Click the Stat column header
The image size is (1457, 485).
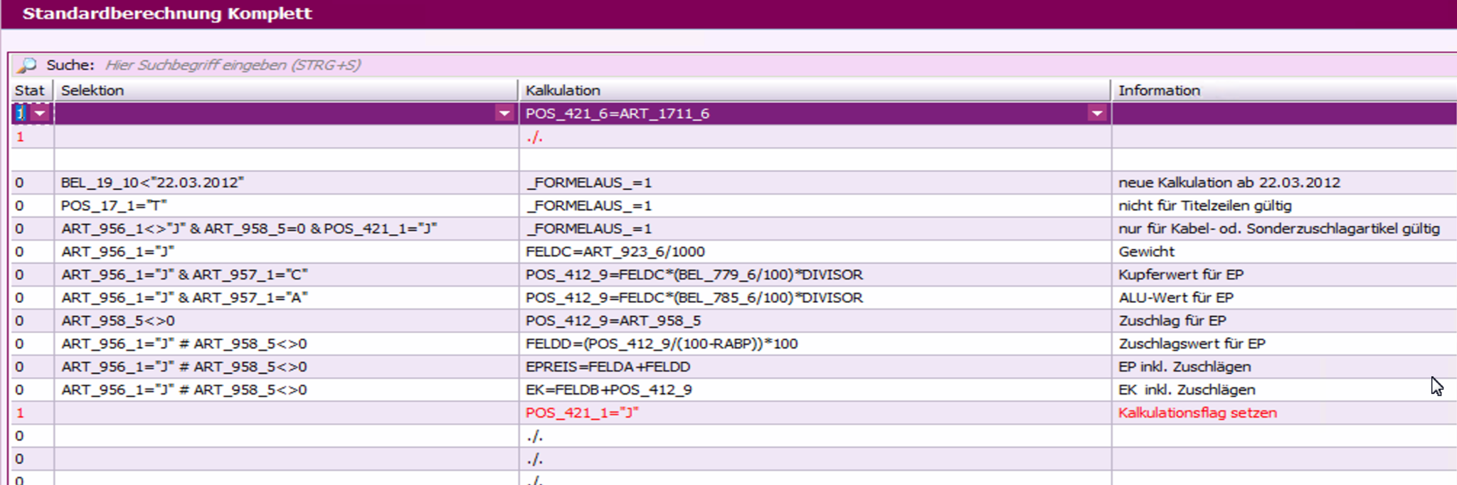click(30, 90)
